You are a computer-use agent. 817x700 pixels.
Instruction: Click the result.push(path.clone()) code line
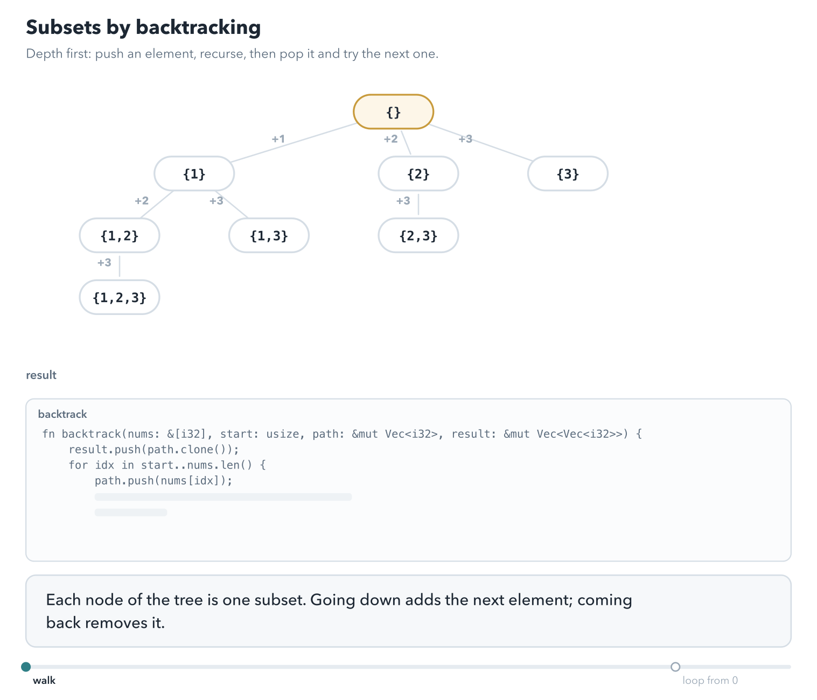tap(153, 450)
